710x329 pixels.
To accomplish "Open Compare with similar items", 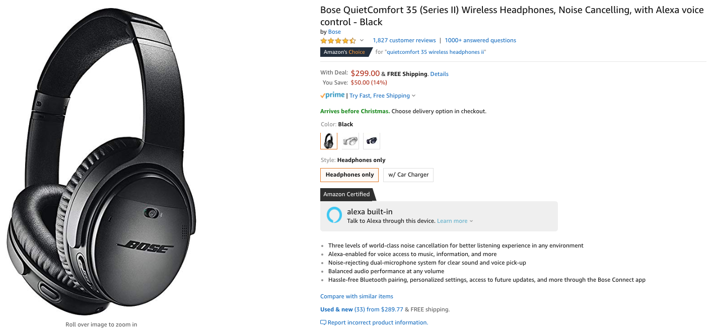I will (x=357, y=296).
